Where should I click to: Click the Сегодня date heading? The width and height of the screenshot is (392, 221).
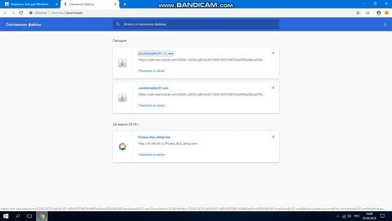pyautogui.click(x=119, y=41)
